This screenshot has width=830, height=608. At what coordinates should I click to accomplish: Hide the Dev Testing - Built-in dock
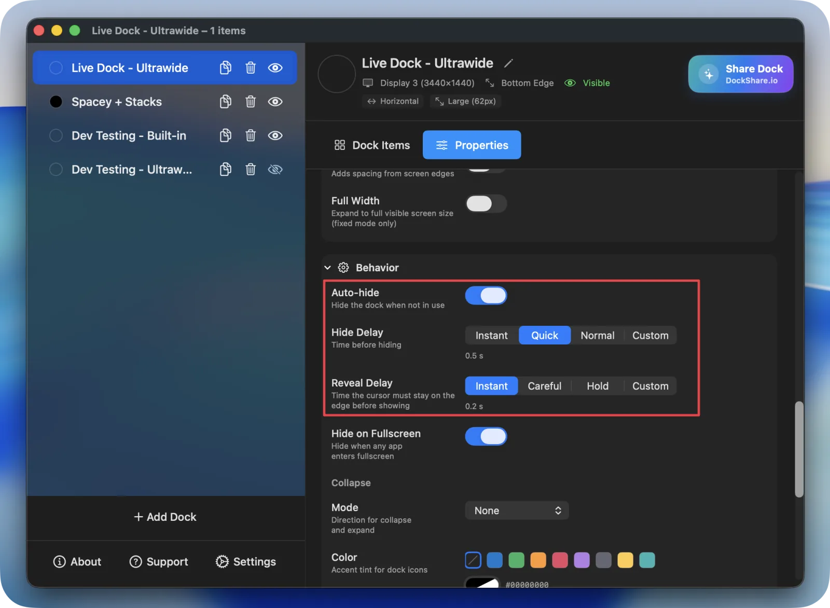[x=275, y=135]
